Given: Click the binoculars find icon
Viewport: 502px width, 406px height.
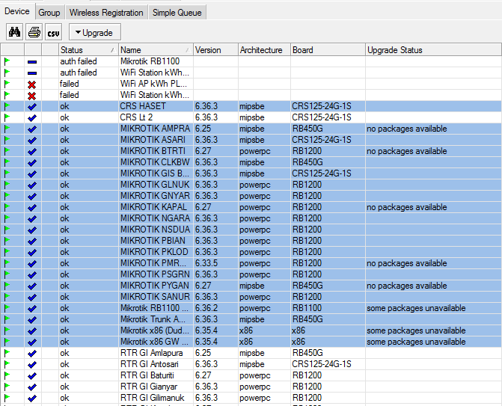Looking at the screenshot, I should click(14, 32).
